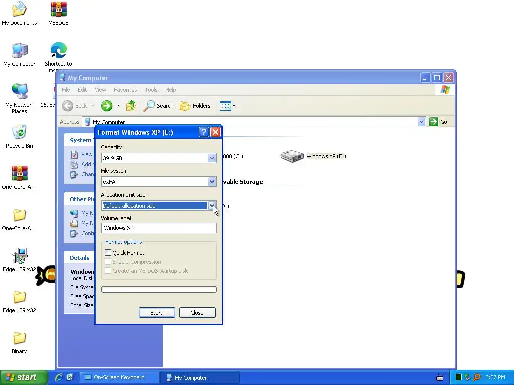
Task: Enable the Quick Format checkbox
Action: 108,253
